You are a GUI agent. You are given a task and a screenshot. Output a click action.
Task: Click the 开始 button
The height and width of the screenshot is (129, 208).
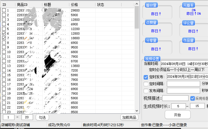[x=178, y=115]
